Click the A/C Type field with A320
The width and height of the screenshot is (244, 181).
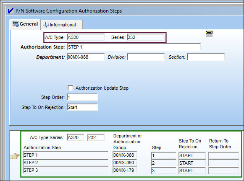(x=86, y=37)
